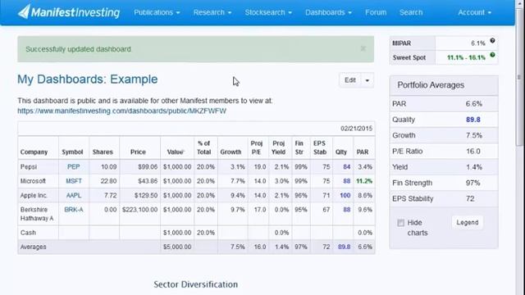Dismiss the success alert with X

[x=363, y=49]
